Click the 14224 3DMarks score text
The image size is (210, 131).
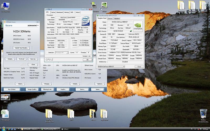[22, 31]
